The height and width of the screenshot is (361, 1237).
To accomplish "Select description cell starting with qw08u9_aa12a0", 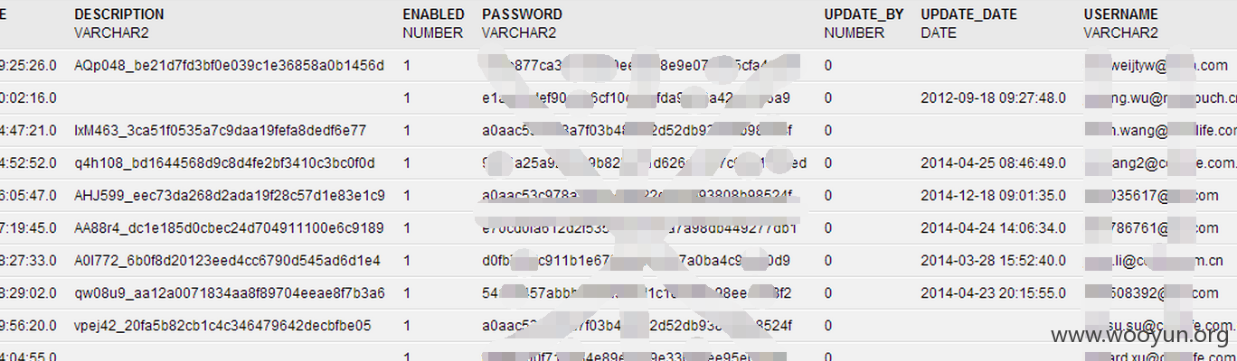I will pyautogui.click(x=230, y=293).
